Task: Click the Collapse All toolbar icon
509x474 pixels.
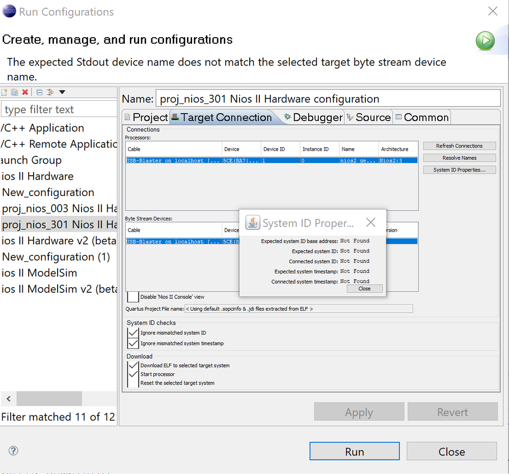Action: pyautogui.click(x=39, y=93)
